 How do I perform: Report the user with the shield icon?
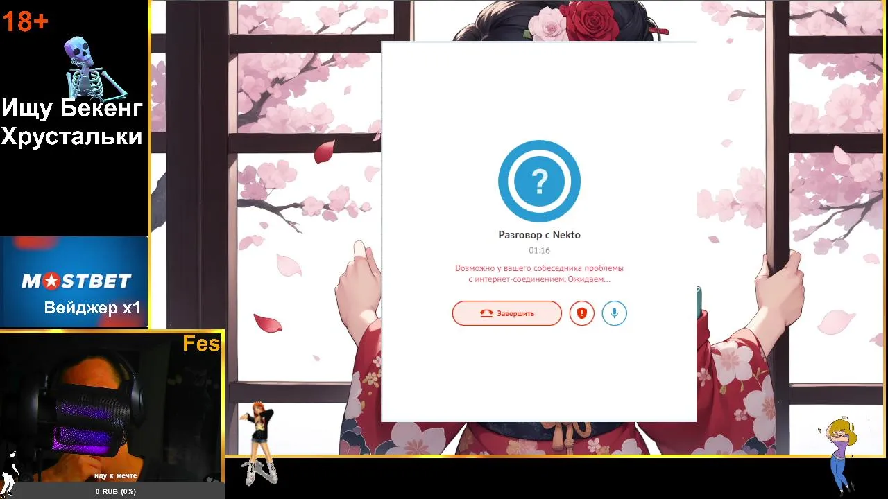coord(582,313)
